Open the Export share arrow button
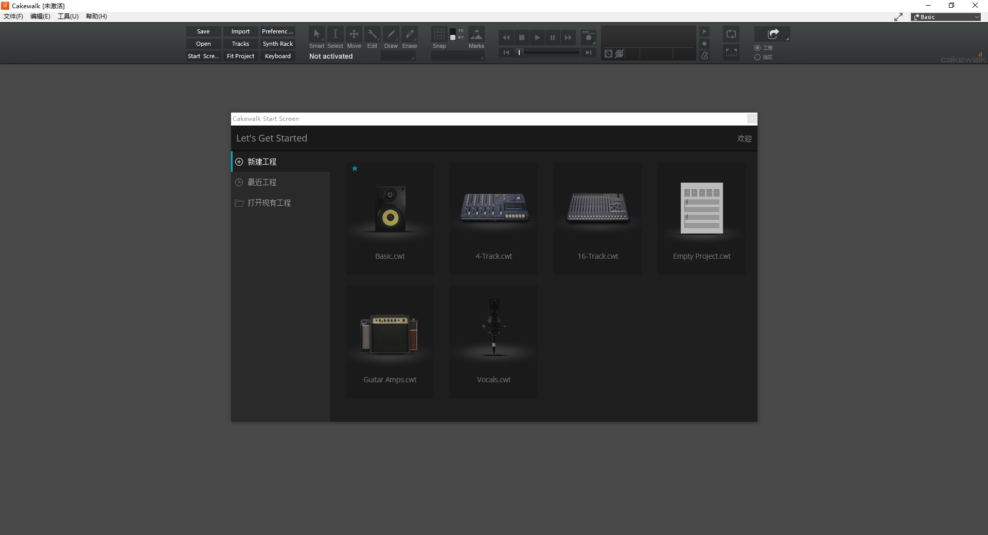This screenshot has height=535, width=988. coord(772,34)
